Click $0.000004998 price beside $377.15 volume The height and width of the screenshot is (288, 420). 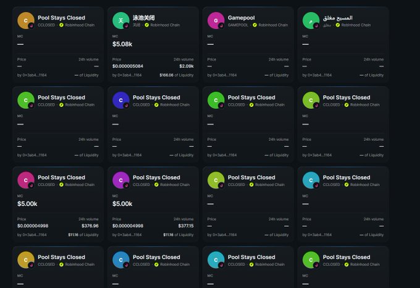pyautogui.click(x=128, y=226)
